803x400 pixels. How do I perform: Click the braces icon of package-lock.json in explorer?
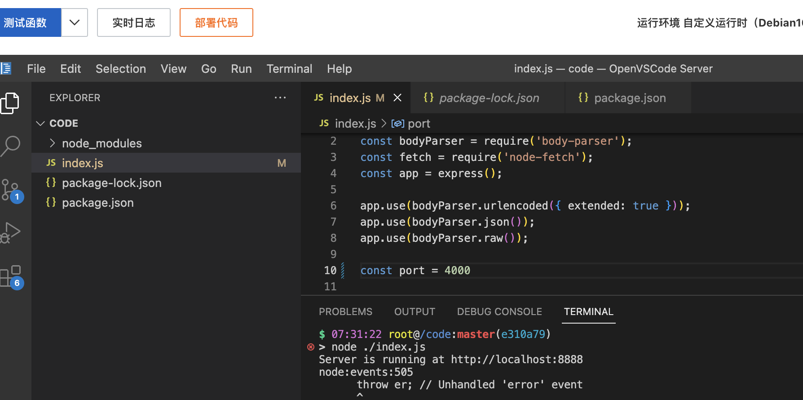[x=51, y=182]
